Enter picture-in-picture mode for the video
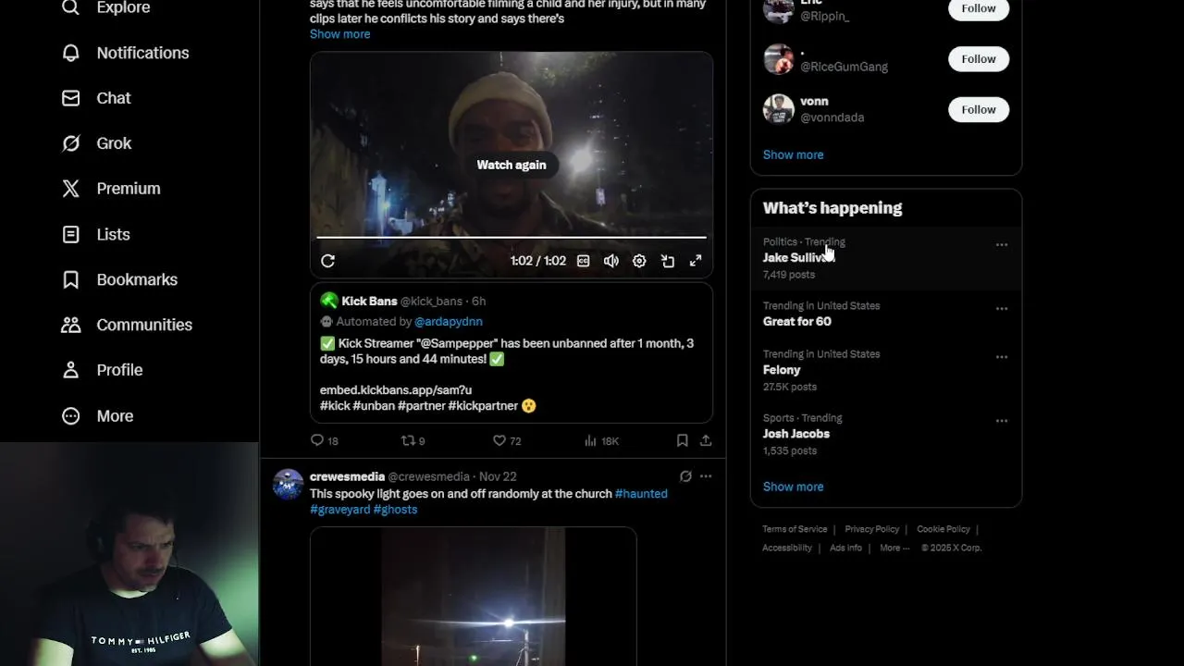The height and width of the screenshot is (666, 1184). point(667,261)
